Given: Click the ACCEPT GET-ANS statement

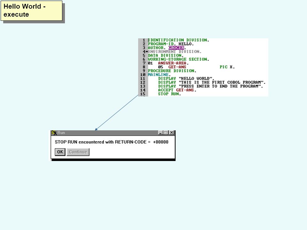Looking at the screenshot, I should [x=177, y=90].
